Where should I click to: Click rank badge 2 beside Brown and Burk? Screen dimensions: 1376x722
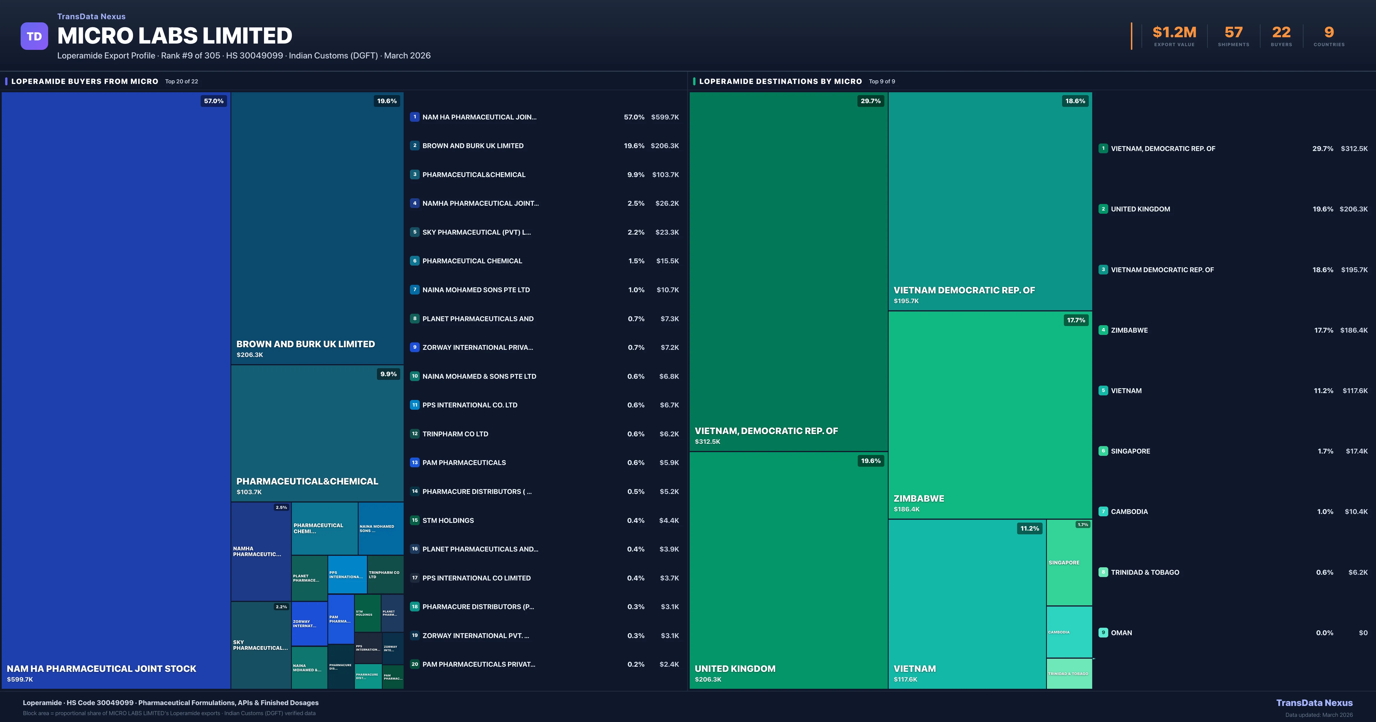click(415, 145)
